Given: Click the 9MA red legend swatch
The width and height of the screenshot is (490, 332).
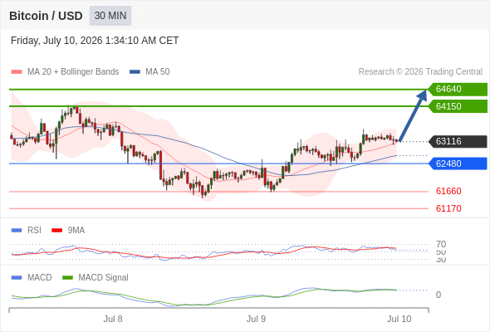Looking at the screenshot, I should click(56, 231).
